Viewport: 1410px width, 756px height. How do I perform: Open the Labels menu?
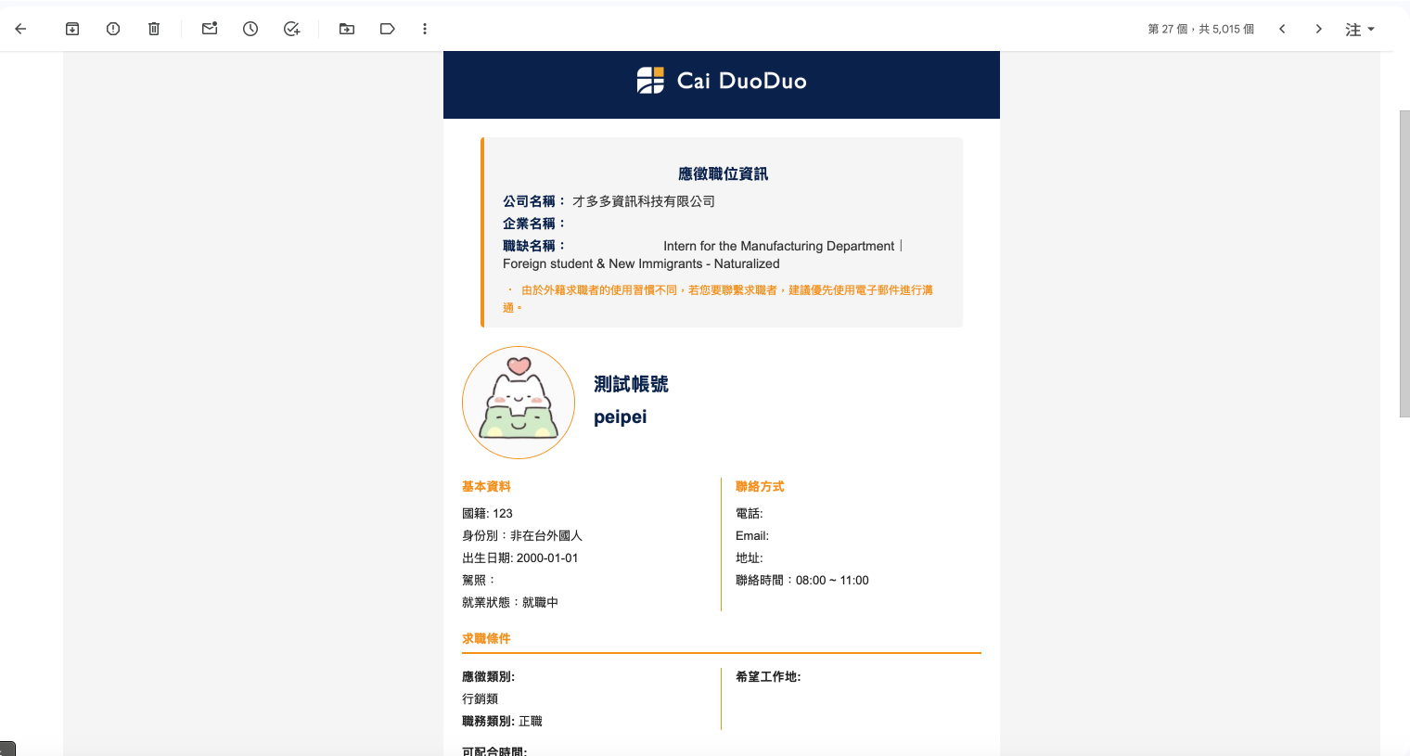tap(388, 29)
